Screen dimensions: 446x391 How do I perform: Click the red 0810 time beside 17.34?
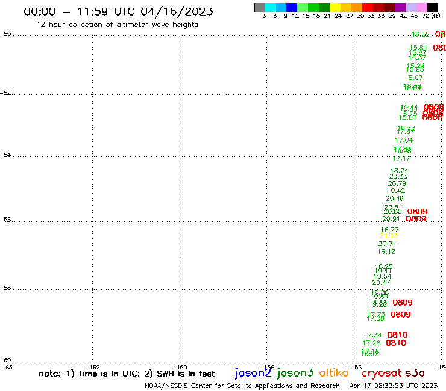(397, 335)
